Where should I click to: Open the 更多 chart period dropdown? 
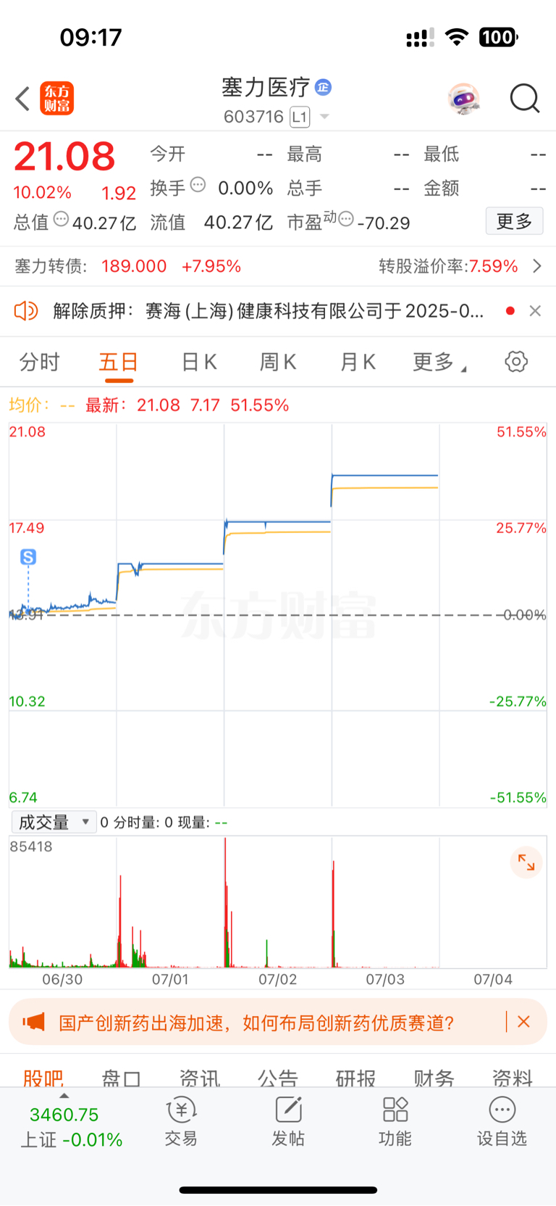[439, 362]
